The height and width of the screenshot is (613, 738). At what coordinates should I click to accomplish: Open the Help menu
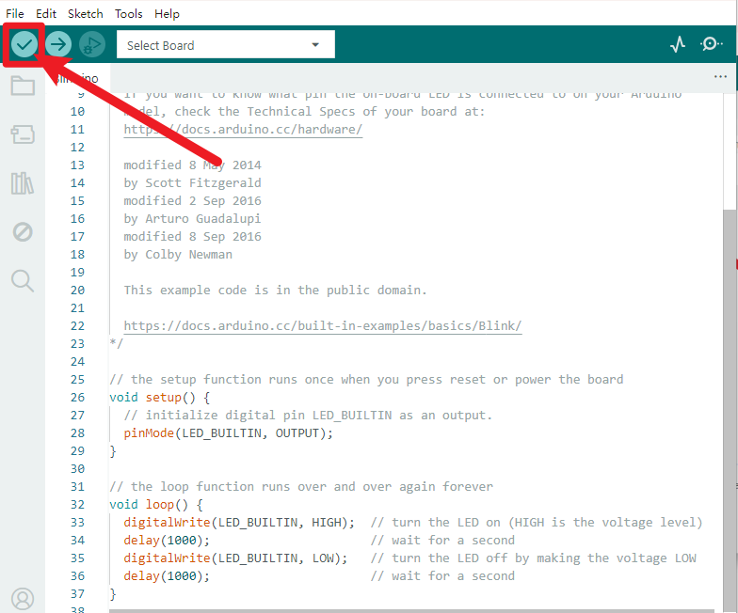(x=167, y=13)
